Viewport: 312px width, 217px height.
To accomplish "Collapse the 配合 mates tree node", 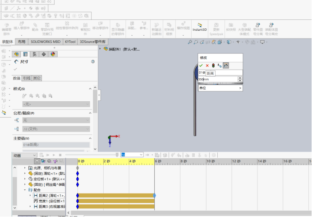I will [x=25, y=190].
